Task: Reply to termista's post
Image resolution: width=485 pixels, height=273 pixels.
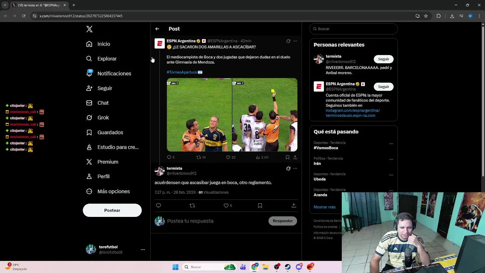Action: (158, 206)
